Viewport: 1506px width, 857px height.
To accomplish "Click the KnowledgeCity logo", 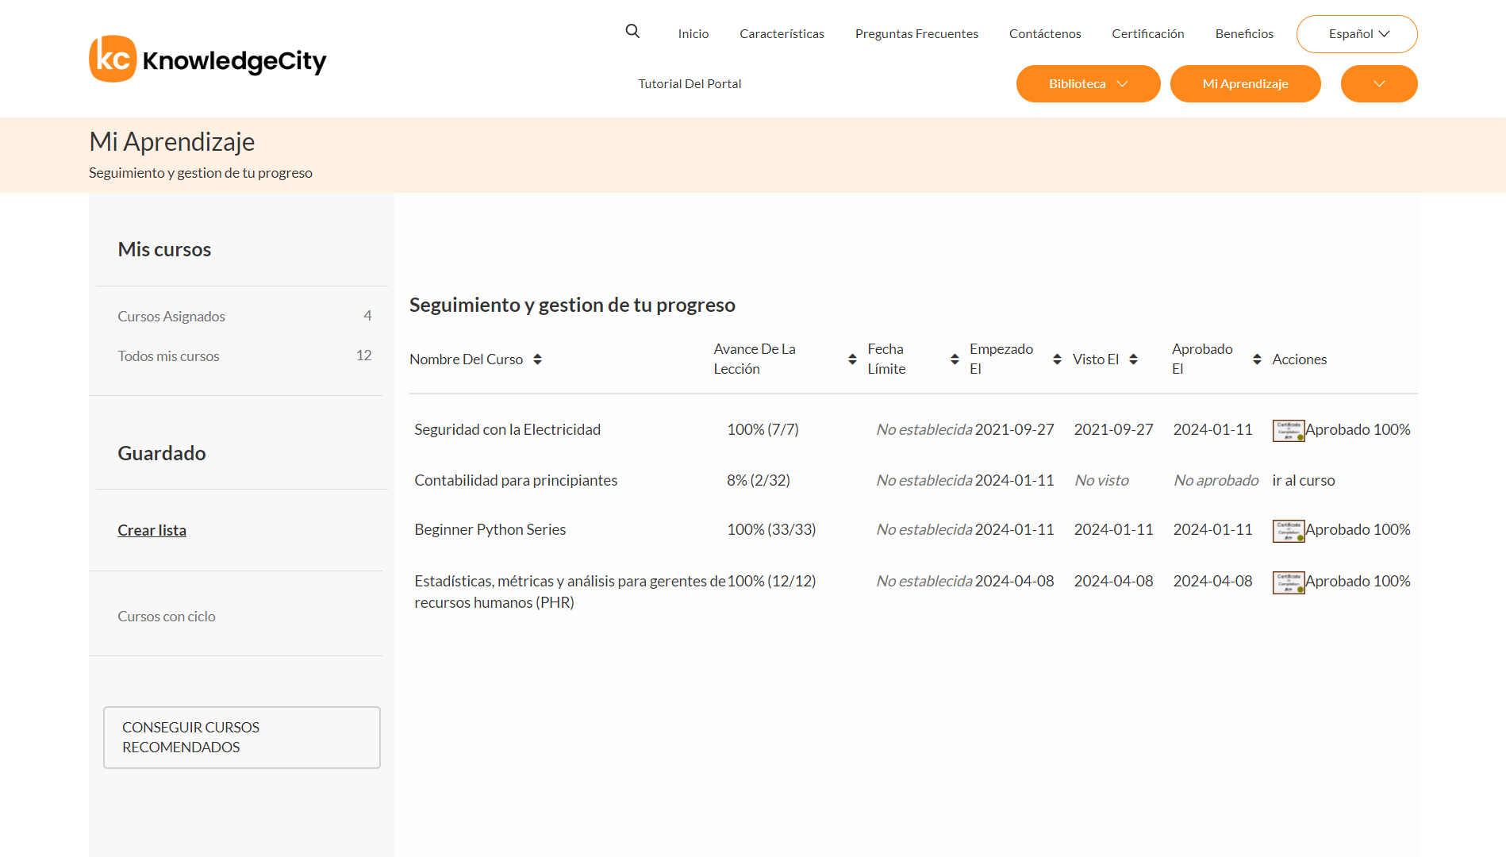I will pyautogui.click(x=208, y=60).
